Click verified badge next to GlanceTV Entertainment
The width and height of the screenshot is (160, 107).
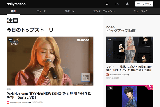tap(30, 102)
